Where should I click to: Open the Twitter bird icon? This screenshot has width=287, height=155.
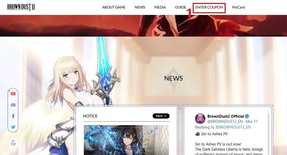(x=13, y=127)
